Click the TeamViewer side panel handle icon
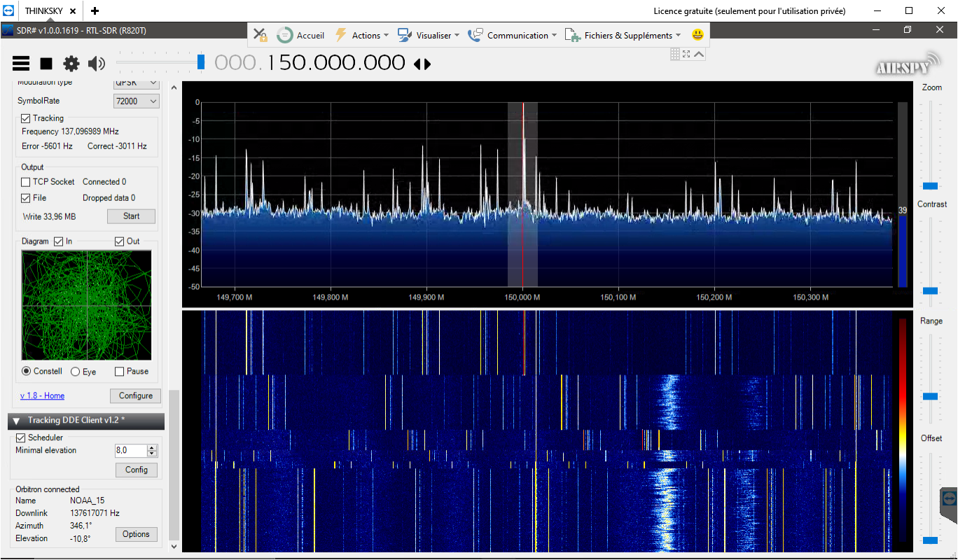Viewport: 958px width, 560px height. coord(949,498)
